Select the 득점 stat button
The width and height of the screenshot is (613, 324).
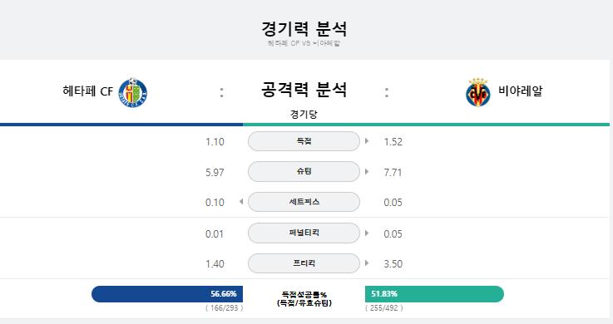point(304,141)
